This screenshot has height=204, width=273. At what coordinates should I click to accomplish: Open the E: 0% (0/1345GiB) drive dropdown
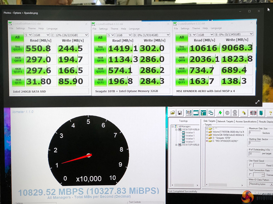tap(234, 34)
